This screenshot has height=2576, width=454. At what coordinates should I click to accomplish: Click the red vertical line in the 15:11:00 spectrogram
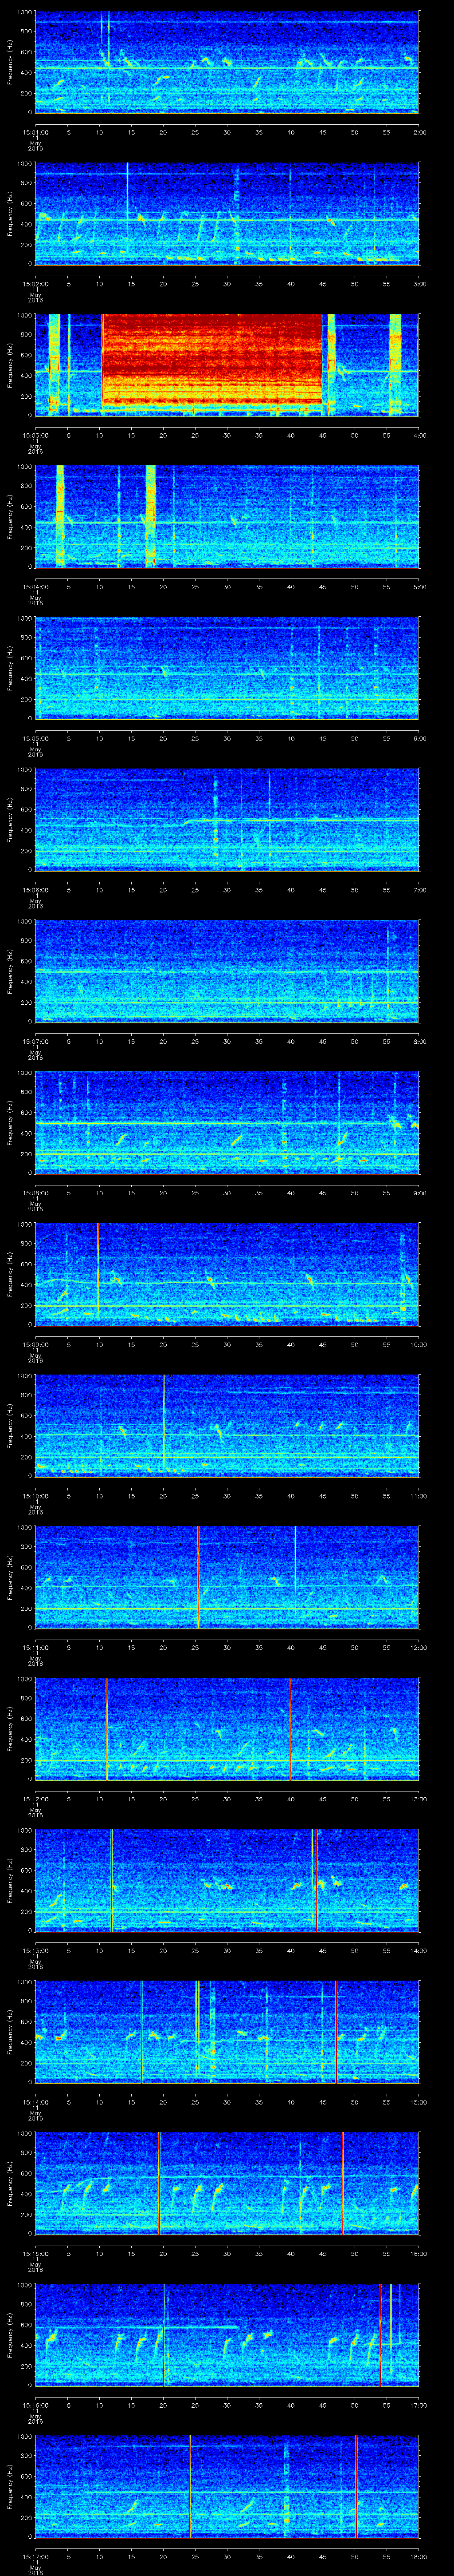[199, 1577]
